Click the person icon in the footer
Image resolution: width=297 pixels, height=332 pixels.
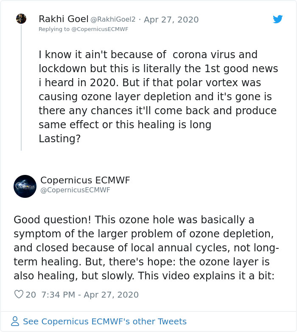click(15, 321)
